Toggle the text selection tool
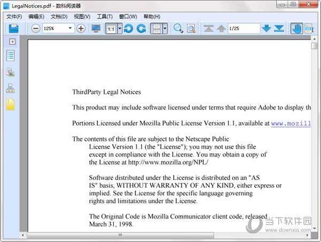 tap(309, 28)
